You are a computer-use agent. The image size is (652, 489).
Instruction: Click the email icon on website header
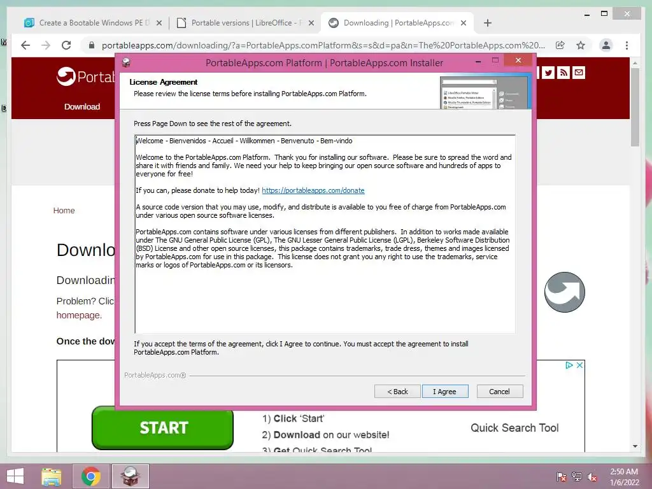pyautogui.click(x=578, y=73)
